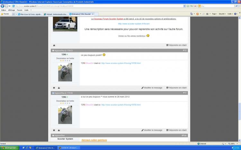This screenshot has width=241, height=150.
Task: Click the Favoris star button
Action: [x=5, y=14]
